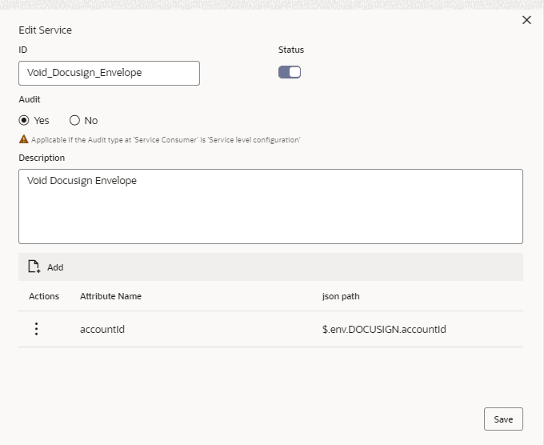The image size is (544, 445).
Task: Click into the Description text area
Action: pos(270,206)
